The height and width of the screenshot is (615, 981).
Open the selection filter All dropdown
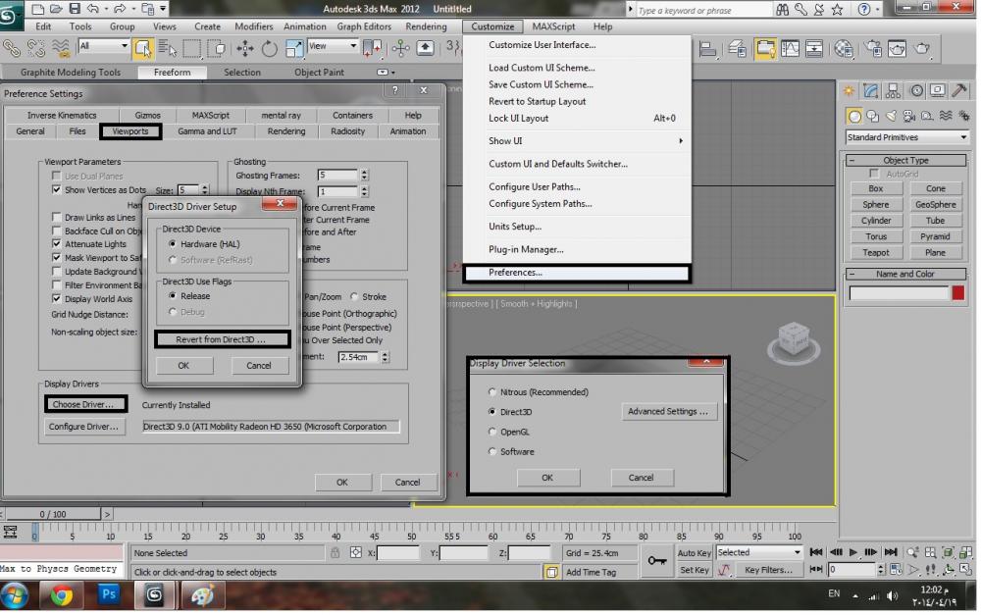point(103,46)
